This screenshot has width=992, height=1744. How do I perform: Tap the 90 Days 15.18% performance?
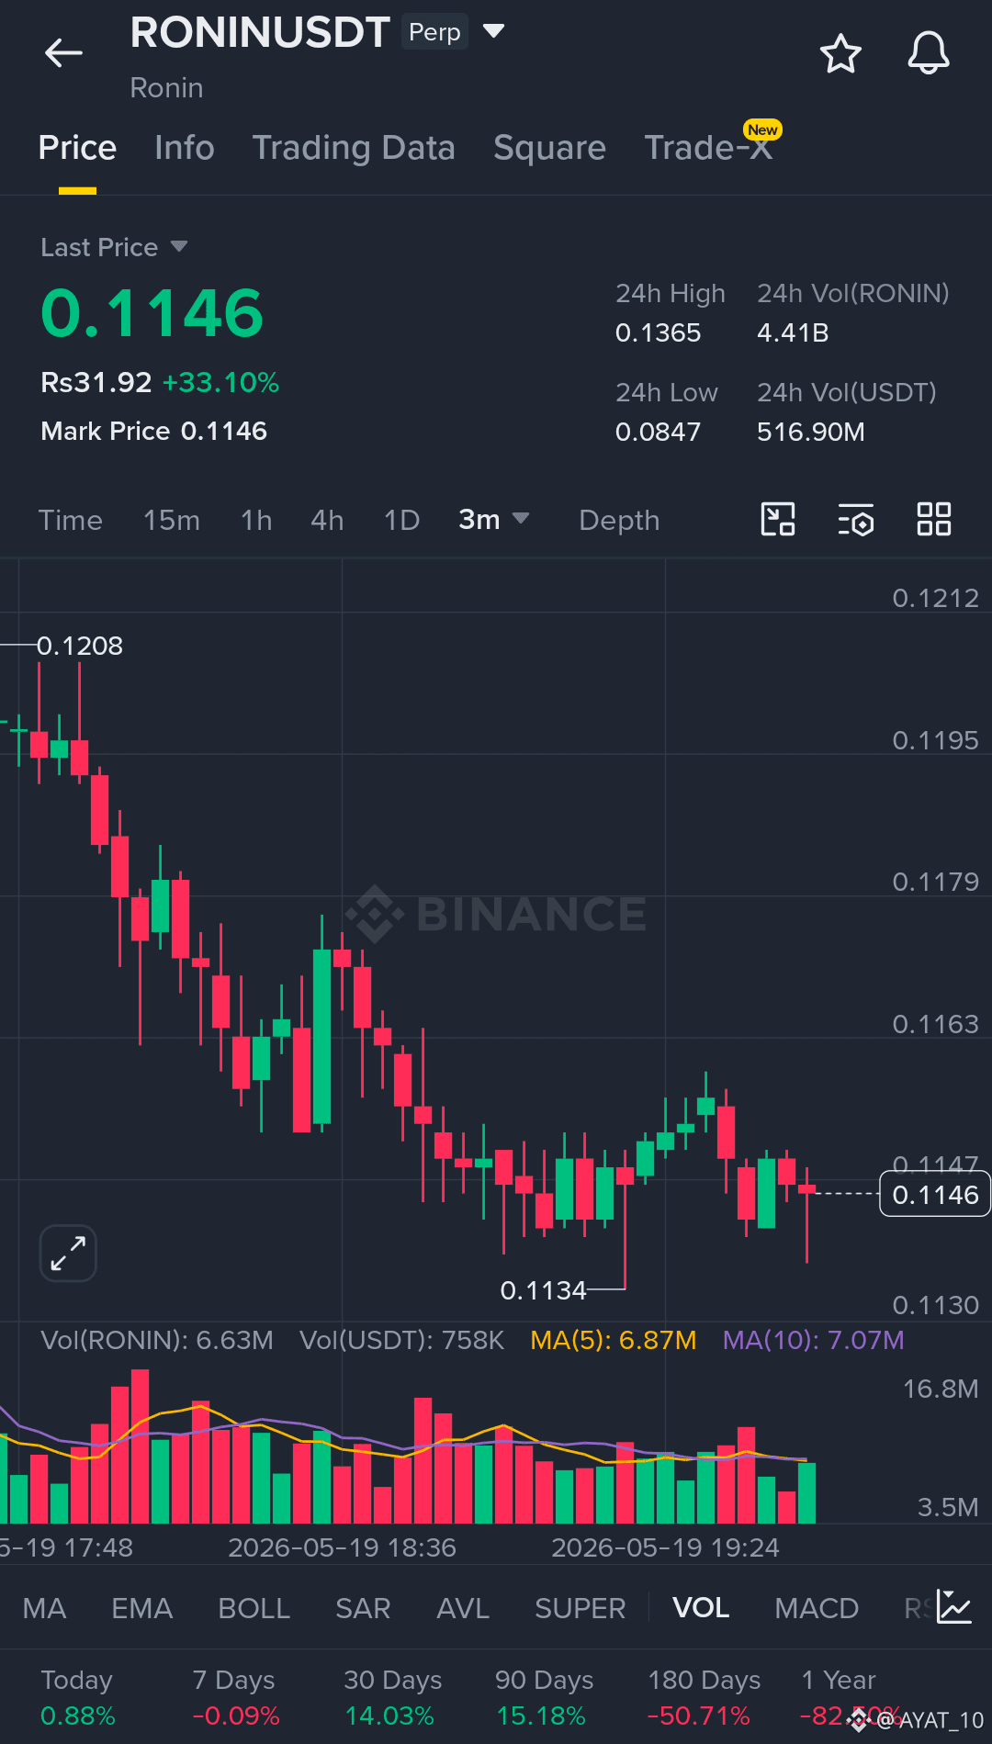point(544,1697)
